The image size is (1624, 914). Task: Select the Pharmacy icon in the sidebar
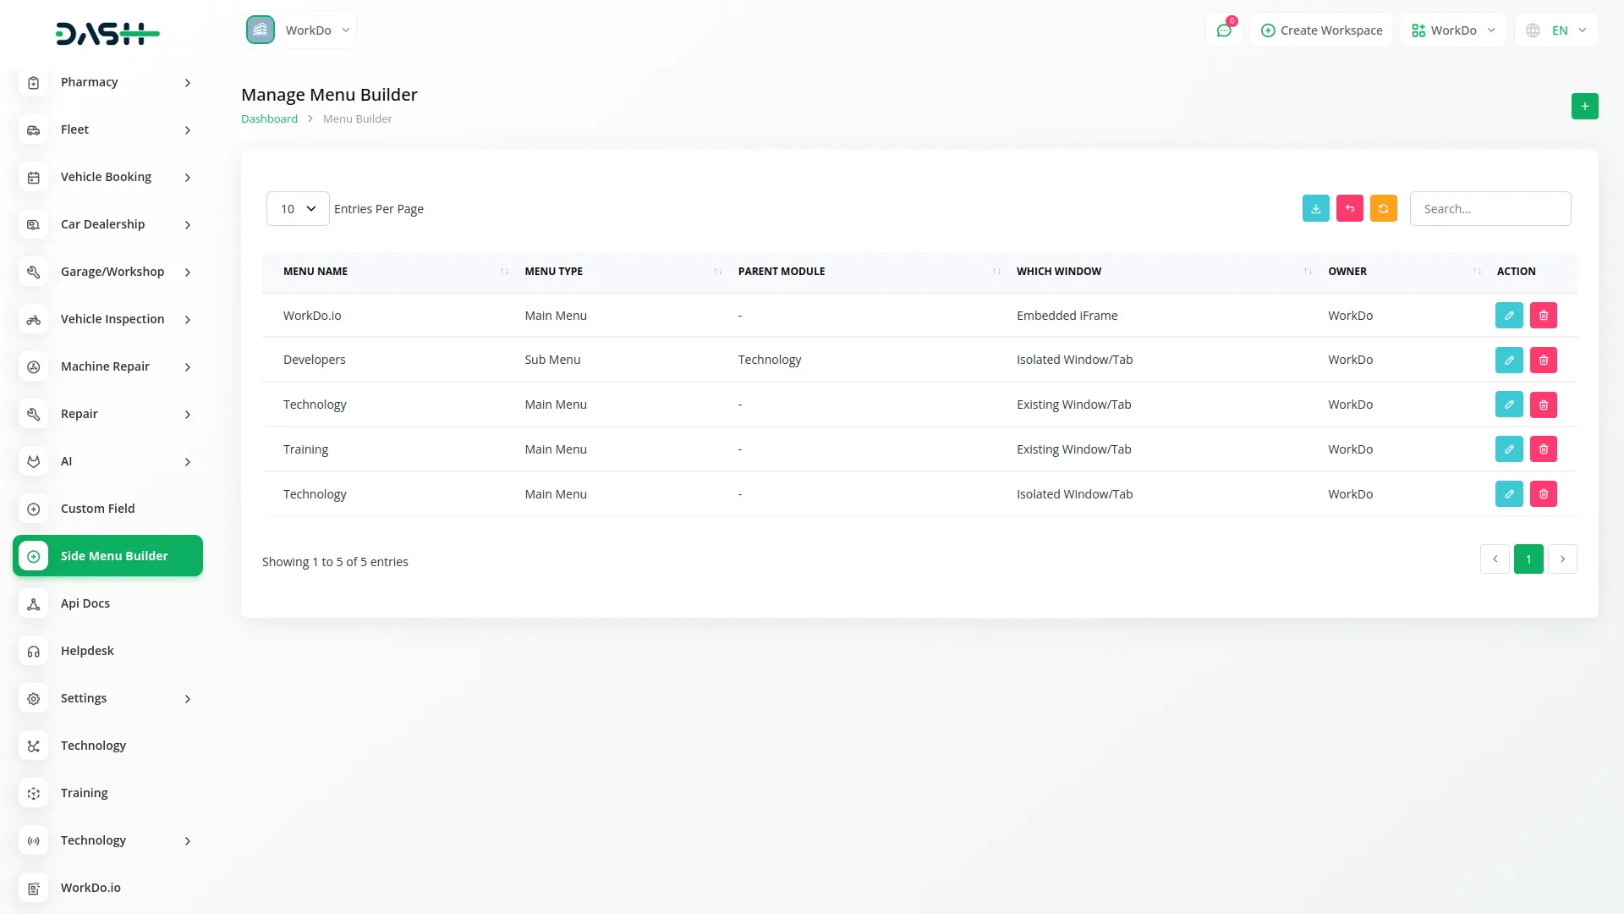click(x=33, y=82)
